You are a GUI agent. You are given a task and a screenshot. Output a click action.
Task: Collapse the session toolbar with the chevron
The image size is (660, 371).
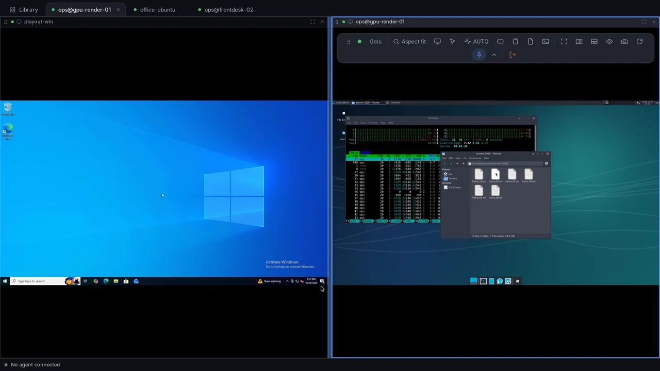click(x=494, y=55)
